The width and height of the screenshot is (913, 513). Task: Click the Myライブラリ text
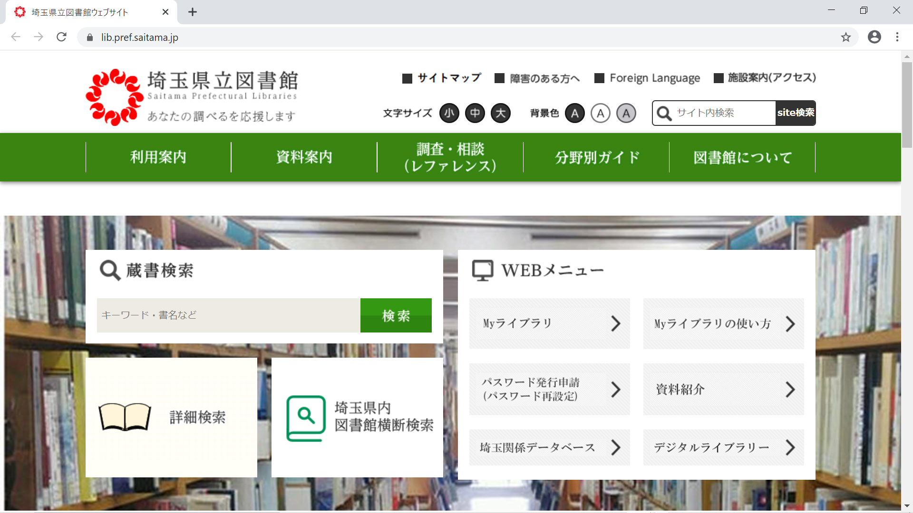[x=517, y=323]
